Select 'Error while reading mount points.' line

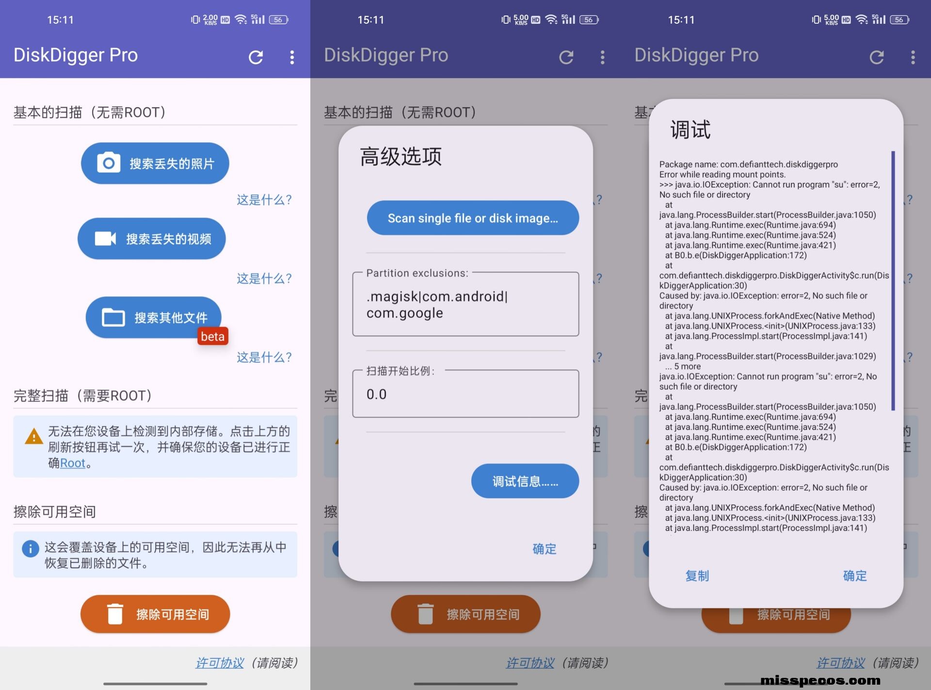click(x=722, y=175)
